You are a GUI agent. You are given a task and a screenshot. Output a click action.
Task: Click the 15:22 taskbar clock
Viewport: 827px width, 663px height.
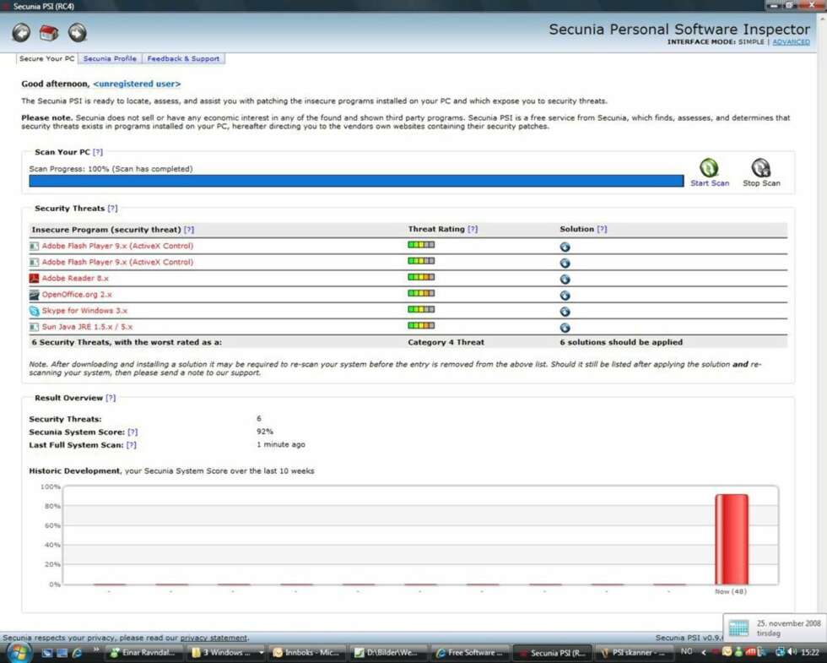point(810,652)
